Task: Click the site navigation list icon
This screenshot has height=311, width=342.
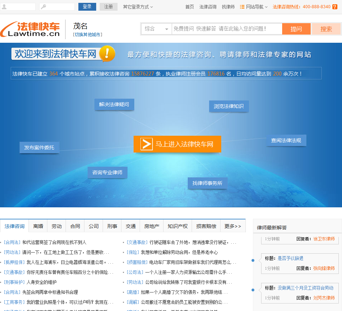Action: (x=242, y=7)
